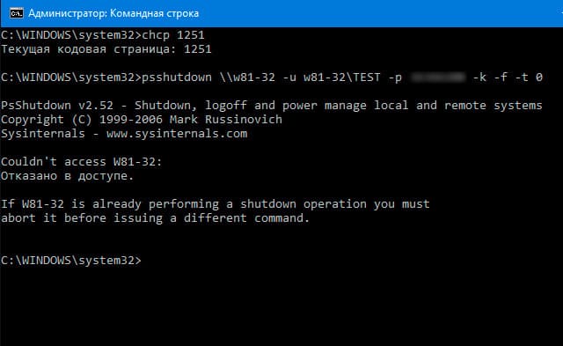The width and height of the screenshot is (563, 346).
Task: Click the '-p' password flag
Action: click(395, 77)
